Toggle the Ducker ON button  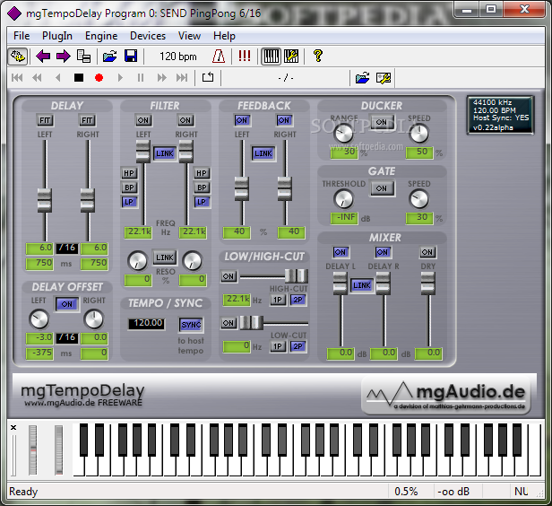coord(382,122)
